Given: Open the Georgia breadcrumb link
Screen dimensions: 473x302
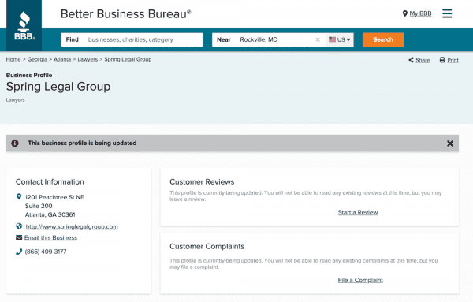Looking at the screenshot, I should pos(37,59).
